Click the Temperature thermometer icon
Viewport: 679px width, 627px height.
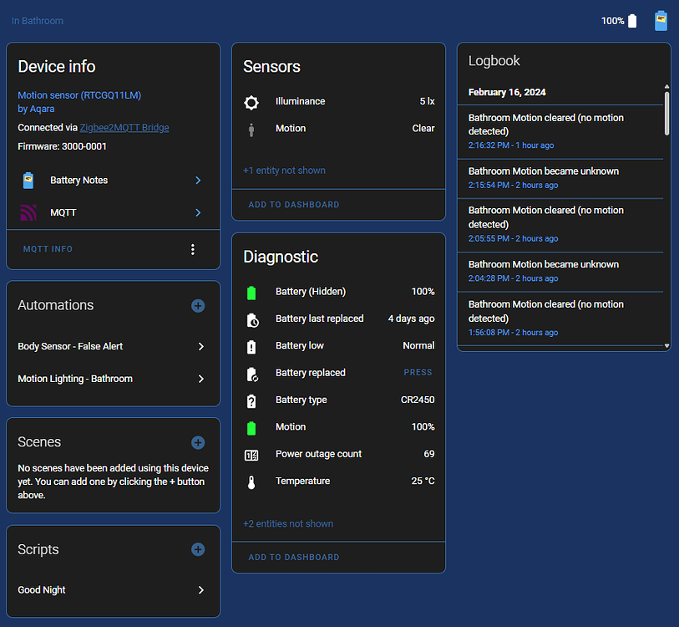pyautogui.click(x=253, y=481)
